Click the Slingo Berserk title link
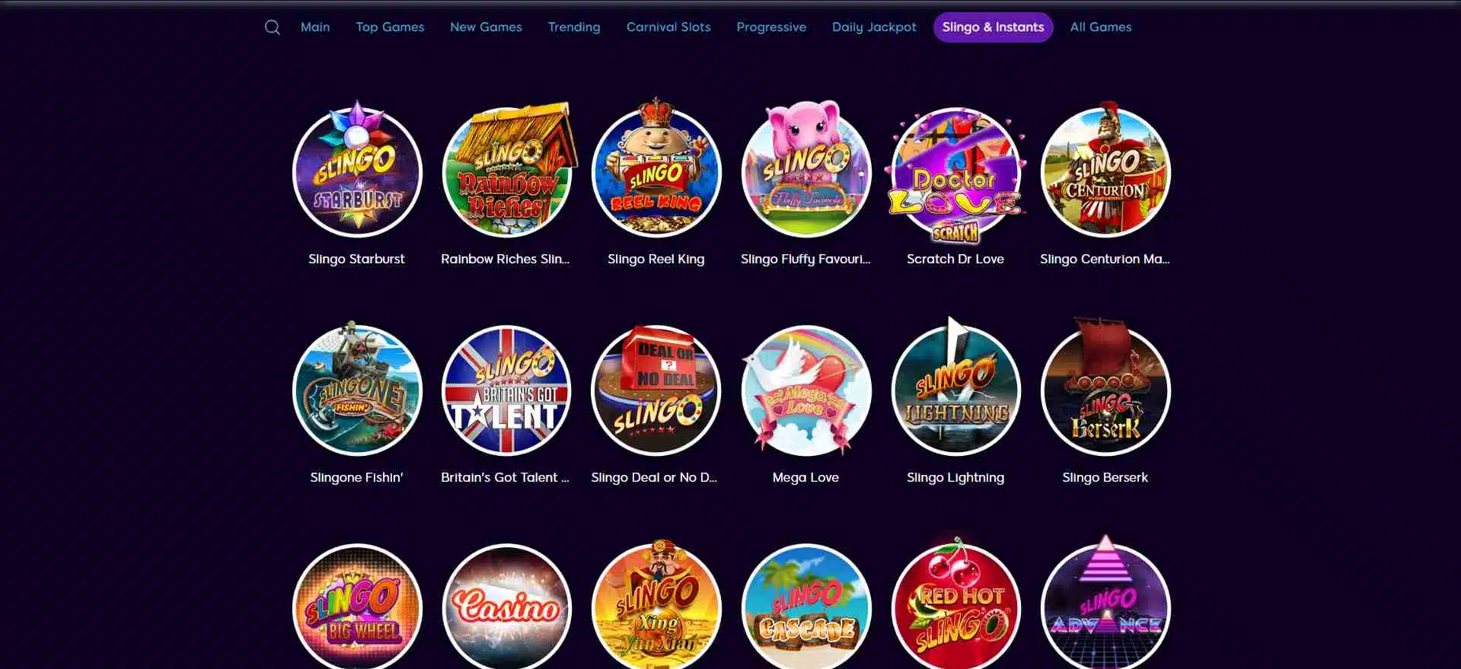1461x669 pixels. 1105,477
